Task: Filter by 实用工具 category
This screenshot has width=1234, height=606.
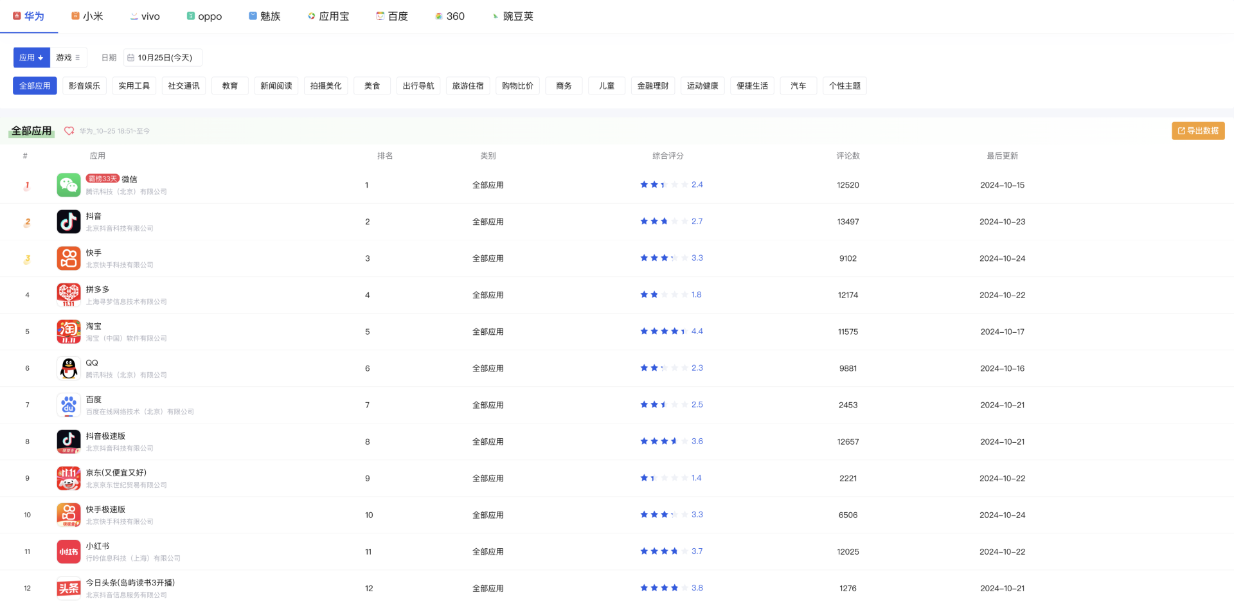Action: [x=134, y=86]
